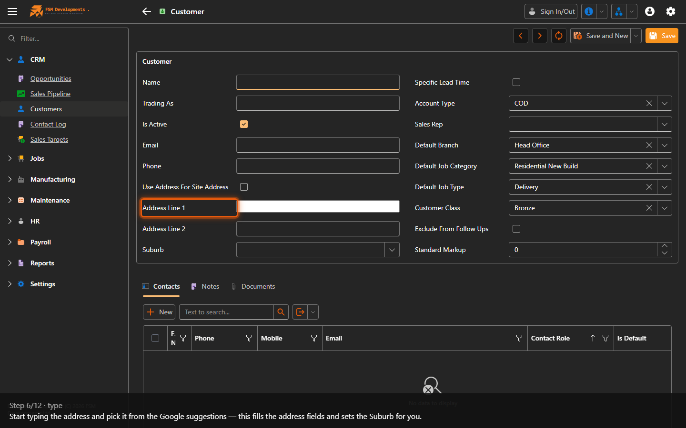The width and height of the screenshot is (686, 428).
Task: Collapse the CRM menu section
Action: (10, 59)
